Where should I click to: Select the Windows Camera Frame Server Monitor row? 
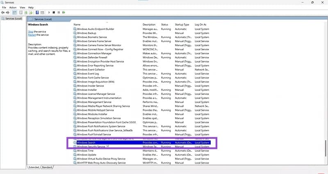[141, 45]
